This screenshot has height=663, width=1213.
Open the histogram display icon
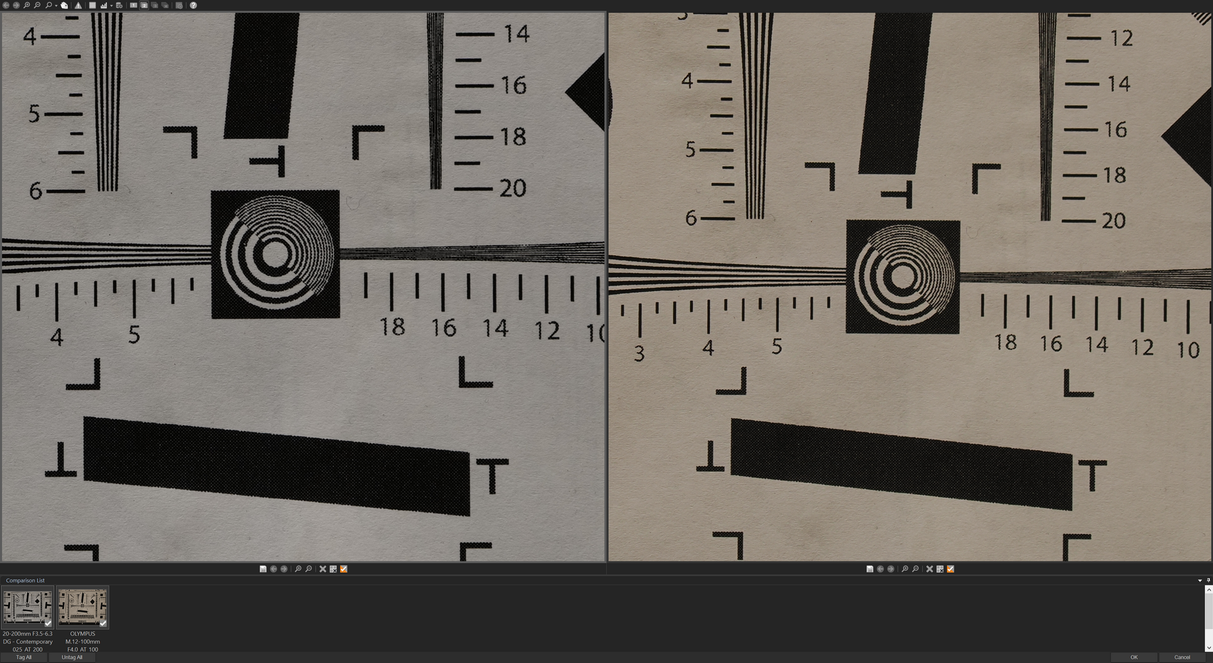pos(104,6)
